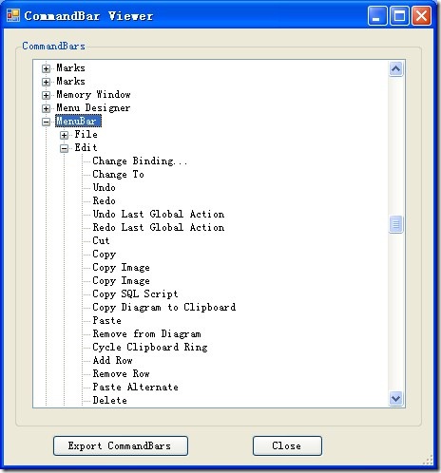This screenshot has width=441, height=473.
Task: Select the 'Remove Row' entry
Action: [x=122, y=373]
